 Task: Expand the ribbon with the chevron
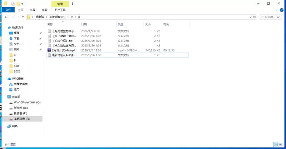277,10
